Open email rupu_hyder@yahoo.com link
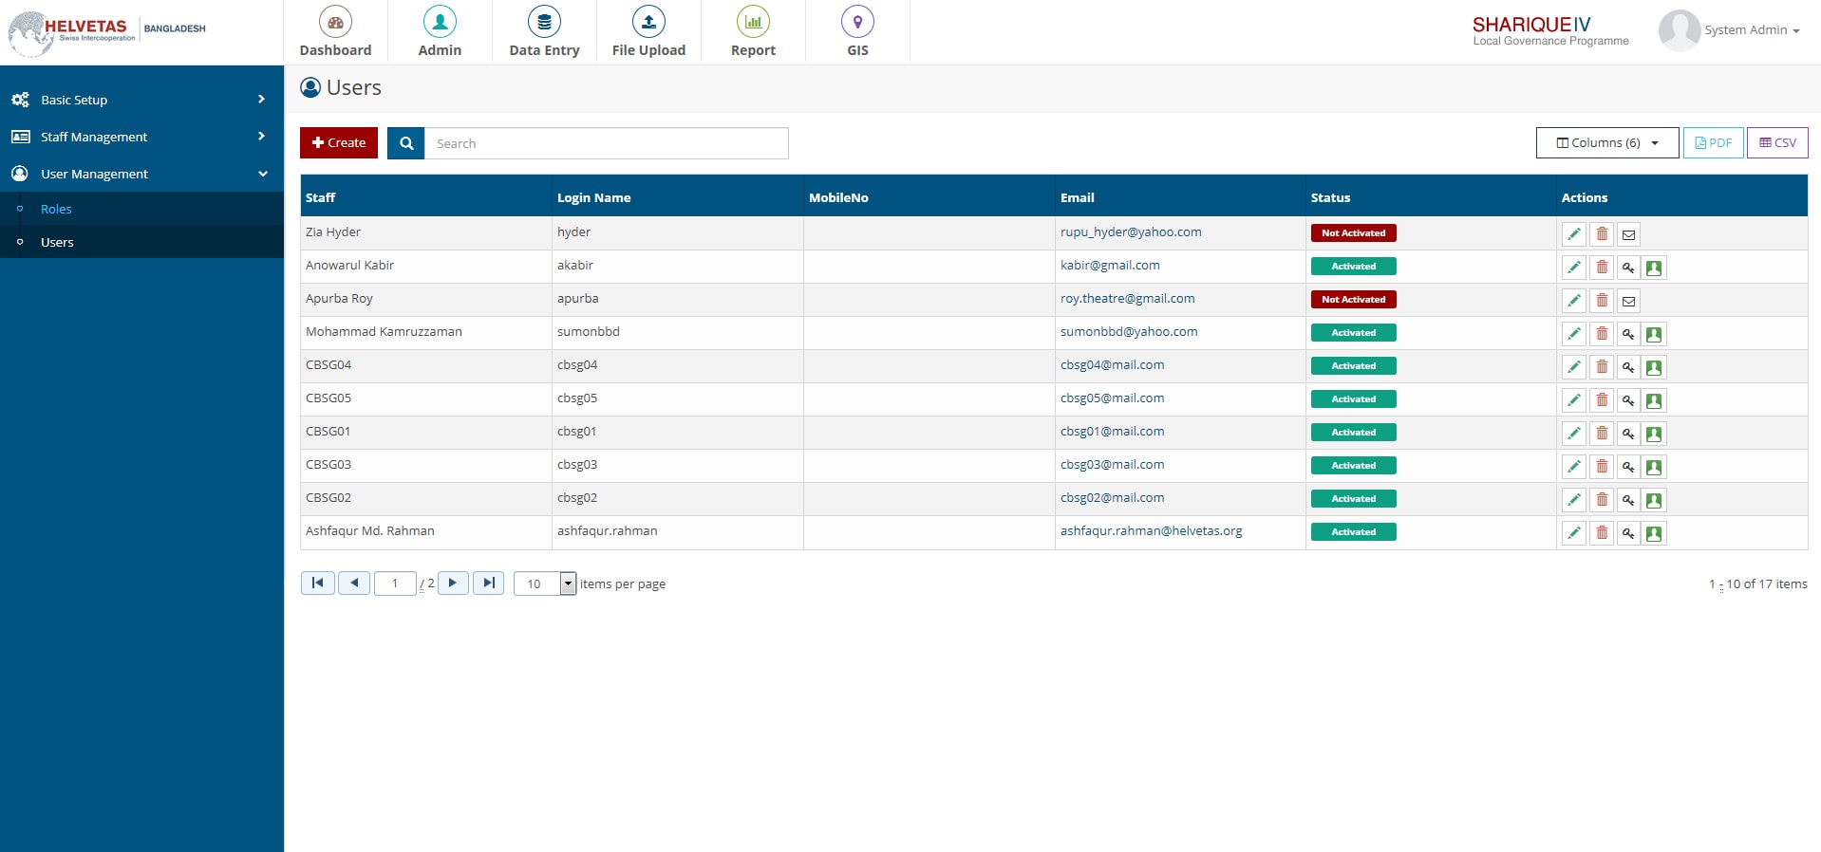Viewport: 1821px width, 852px height. click(1131, 232)
